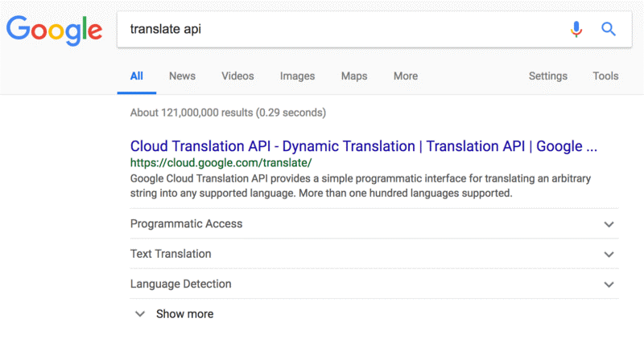
Task: Select the All tab
Action: pos(136,76)
